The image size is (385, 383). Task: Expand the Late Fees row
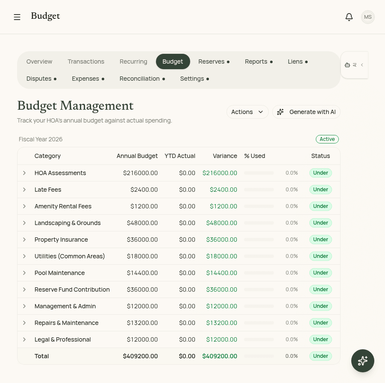(x=24, y=190)
